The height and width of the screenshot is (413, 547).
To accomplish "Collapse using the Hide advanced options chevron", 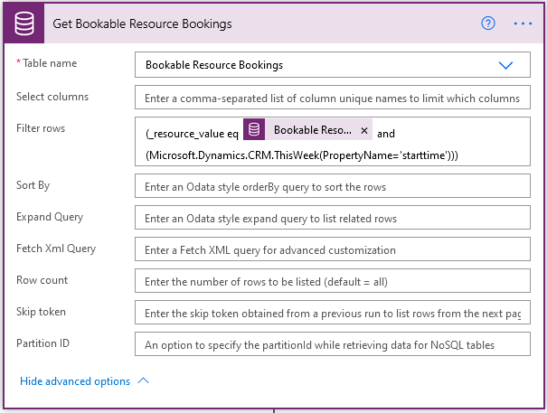I will pyautogui.click(x=144, y=380).
